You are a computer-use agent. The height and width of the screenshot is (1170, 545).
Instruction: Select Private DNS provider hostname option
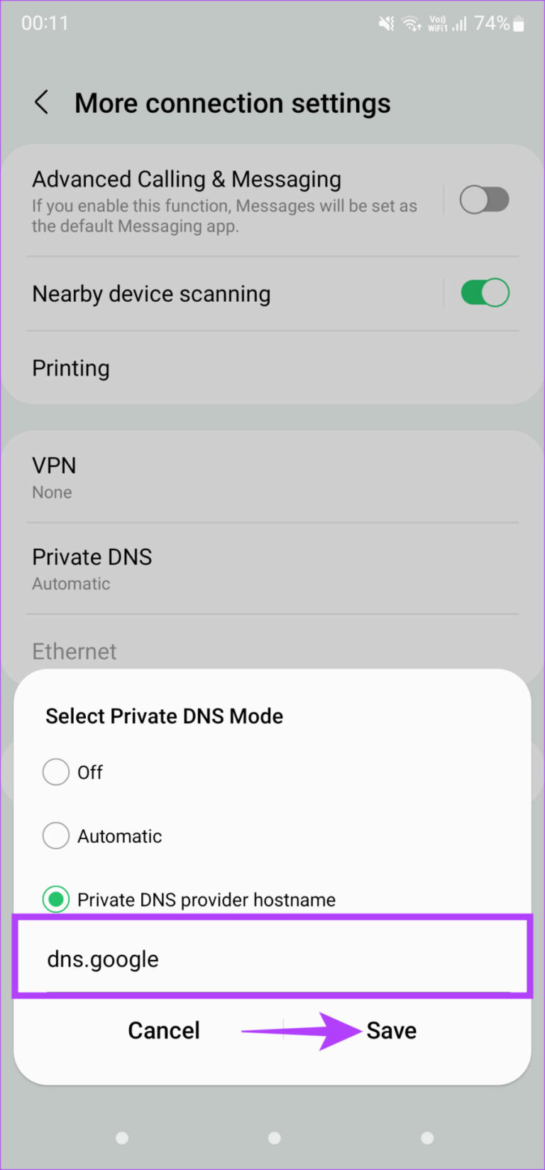tap(56, 900)
